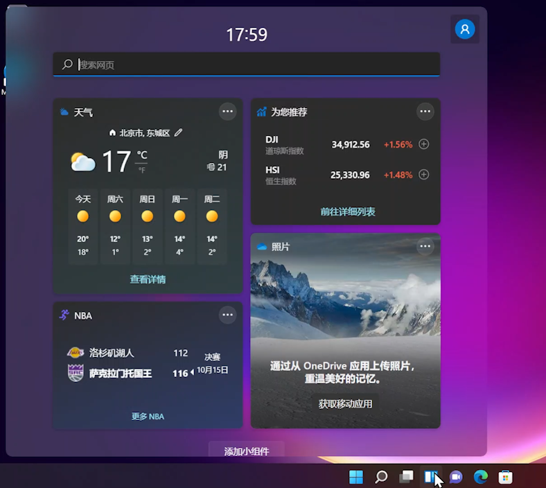Open 周二 forecast card
Image resolution: width=546 pixels, height=488 pixels.
click(212, 227)
